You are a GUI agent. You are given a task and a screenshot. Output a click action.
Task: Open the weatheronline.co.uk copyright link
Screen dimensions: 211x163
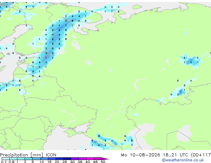183,160
